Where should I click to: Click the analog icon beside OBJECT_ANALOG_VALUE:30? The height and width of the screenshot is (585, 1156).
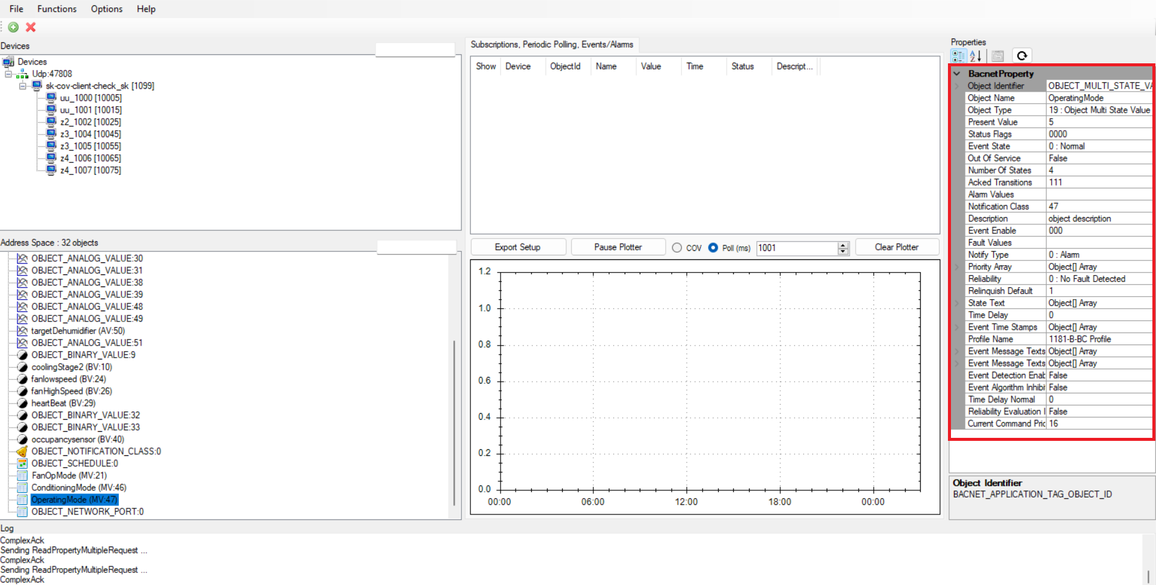point(22,258)
